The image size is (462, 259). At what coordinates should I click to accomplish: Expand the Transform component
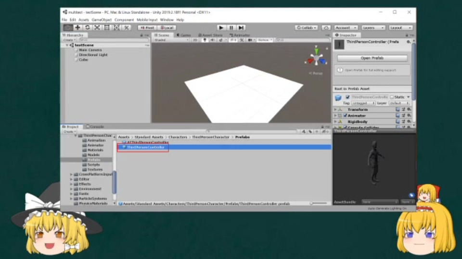point(335,109)
